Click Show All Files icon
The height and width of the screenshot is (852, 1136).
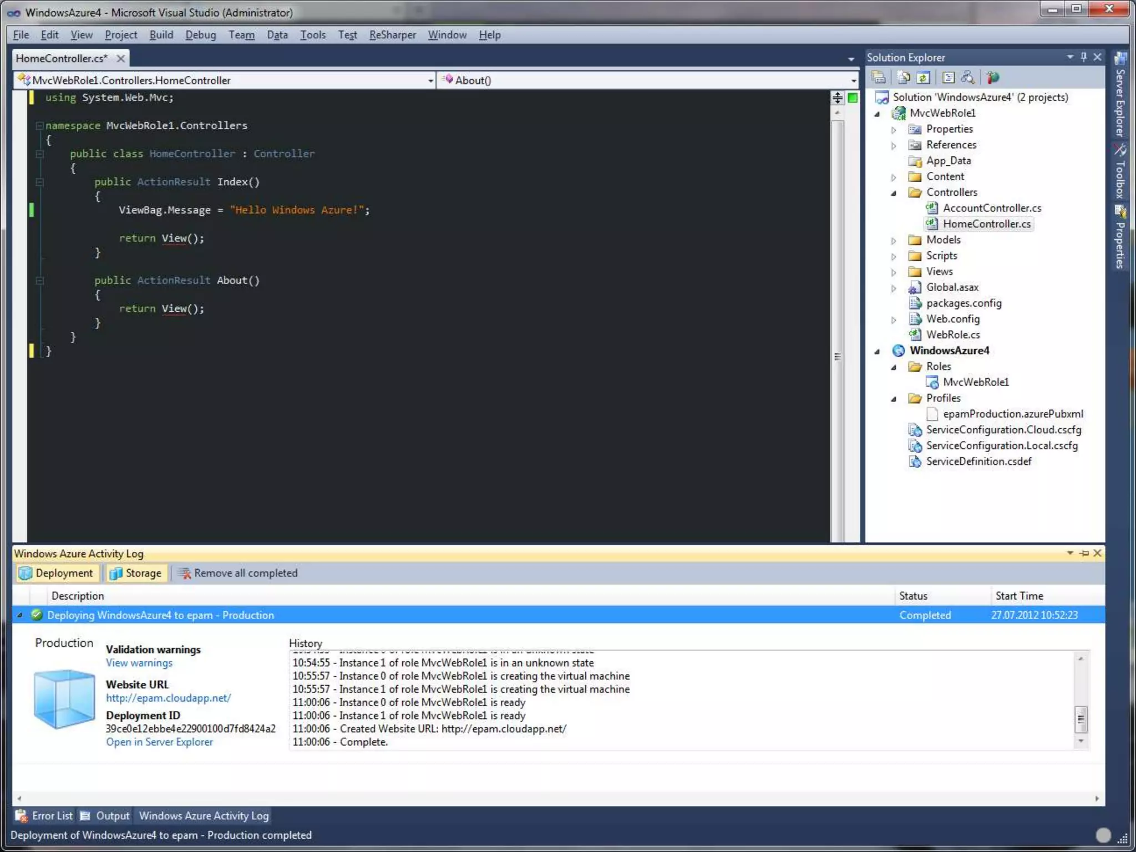coord(904,78)
